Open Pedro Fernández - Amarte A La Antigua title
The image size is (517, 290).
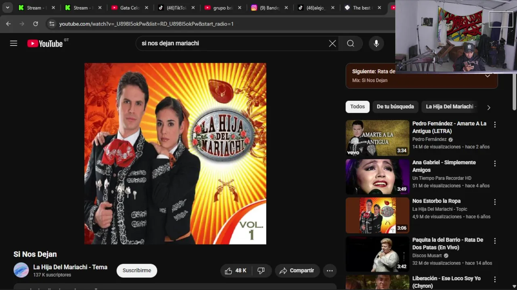tap(449, 127)
